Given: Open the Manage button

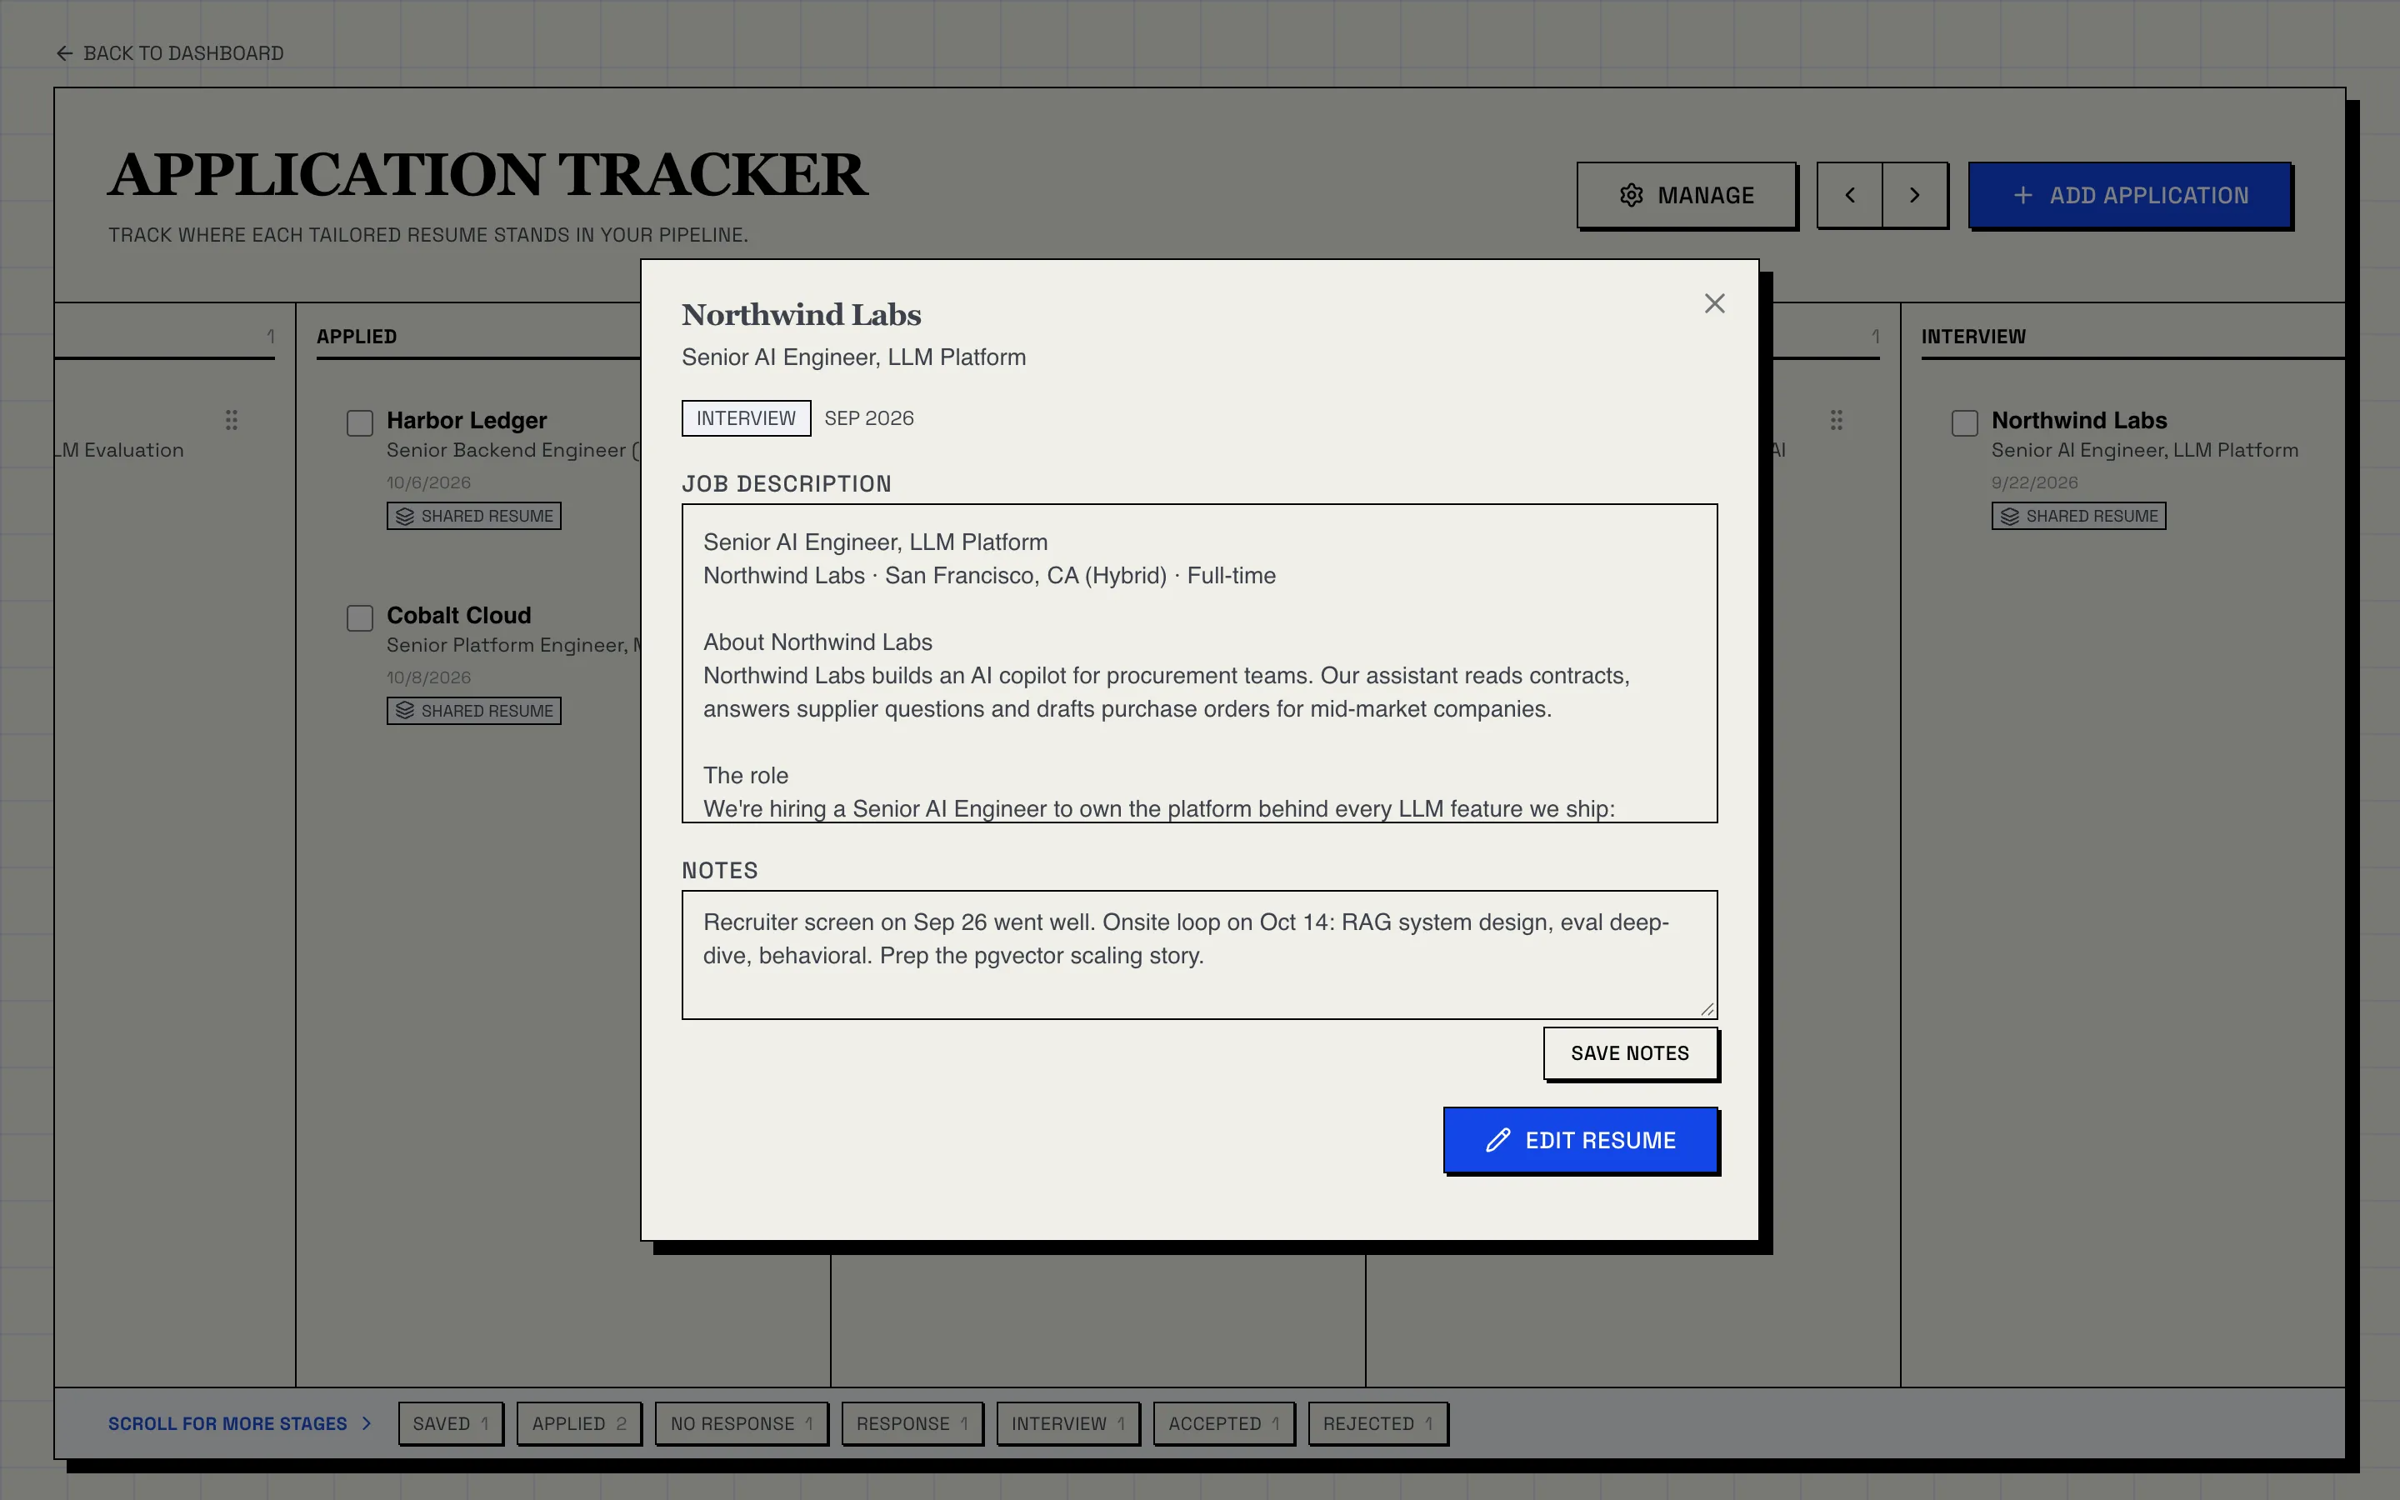Looking at the screenshot, I should (1686, 196).
